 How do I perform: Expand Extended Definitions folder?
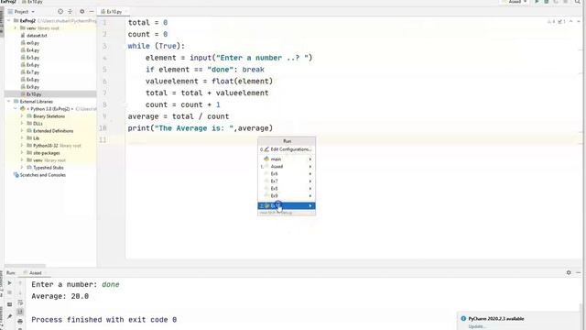point(22,131)
